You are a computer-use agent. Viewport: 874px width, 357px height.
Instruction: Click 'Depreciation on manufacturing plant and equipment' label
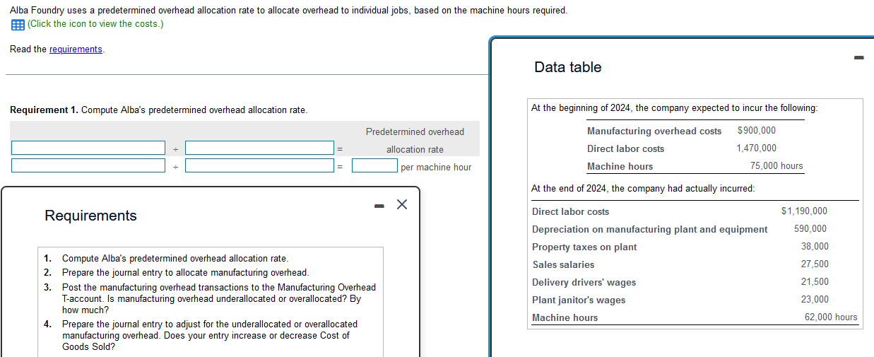click(x=650, y=230)
